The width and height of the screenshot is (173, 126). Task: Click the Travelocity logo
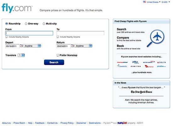pyautogui.click(x=122, y=66)
